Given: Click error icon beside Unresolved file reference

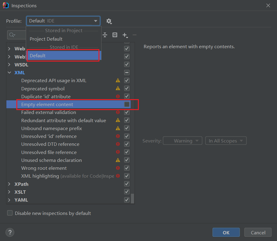Looking at the screenshot, I should click(x=118, y=152).
